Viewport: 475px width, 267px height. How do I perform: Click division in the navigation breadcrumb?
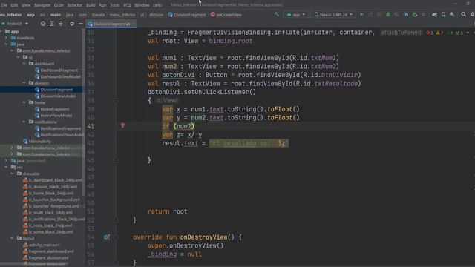pos(156,15)
